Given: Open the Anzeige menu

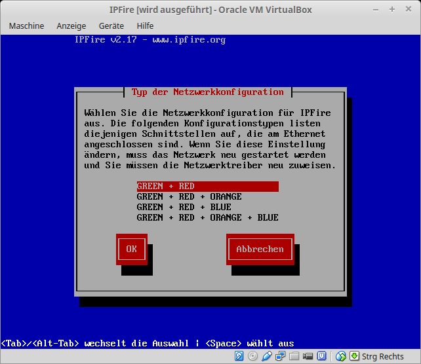Looking at the screenshot, I should coord(71,26).
